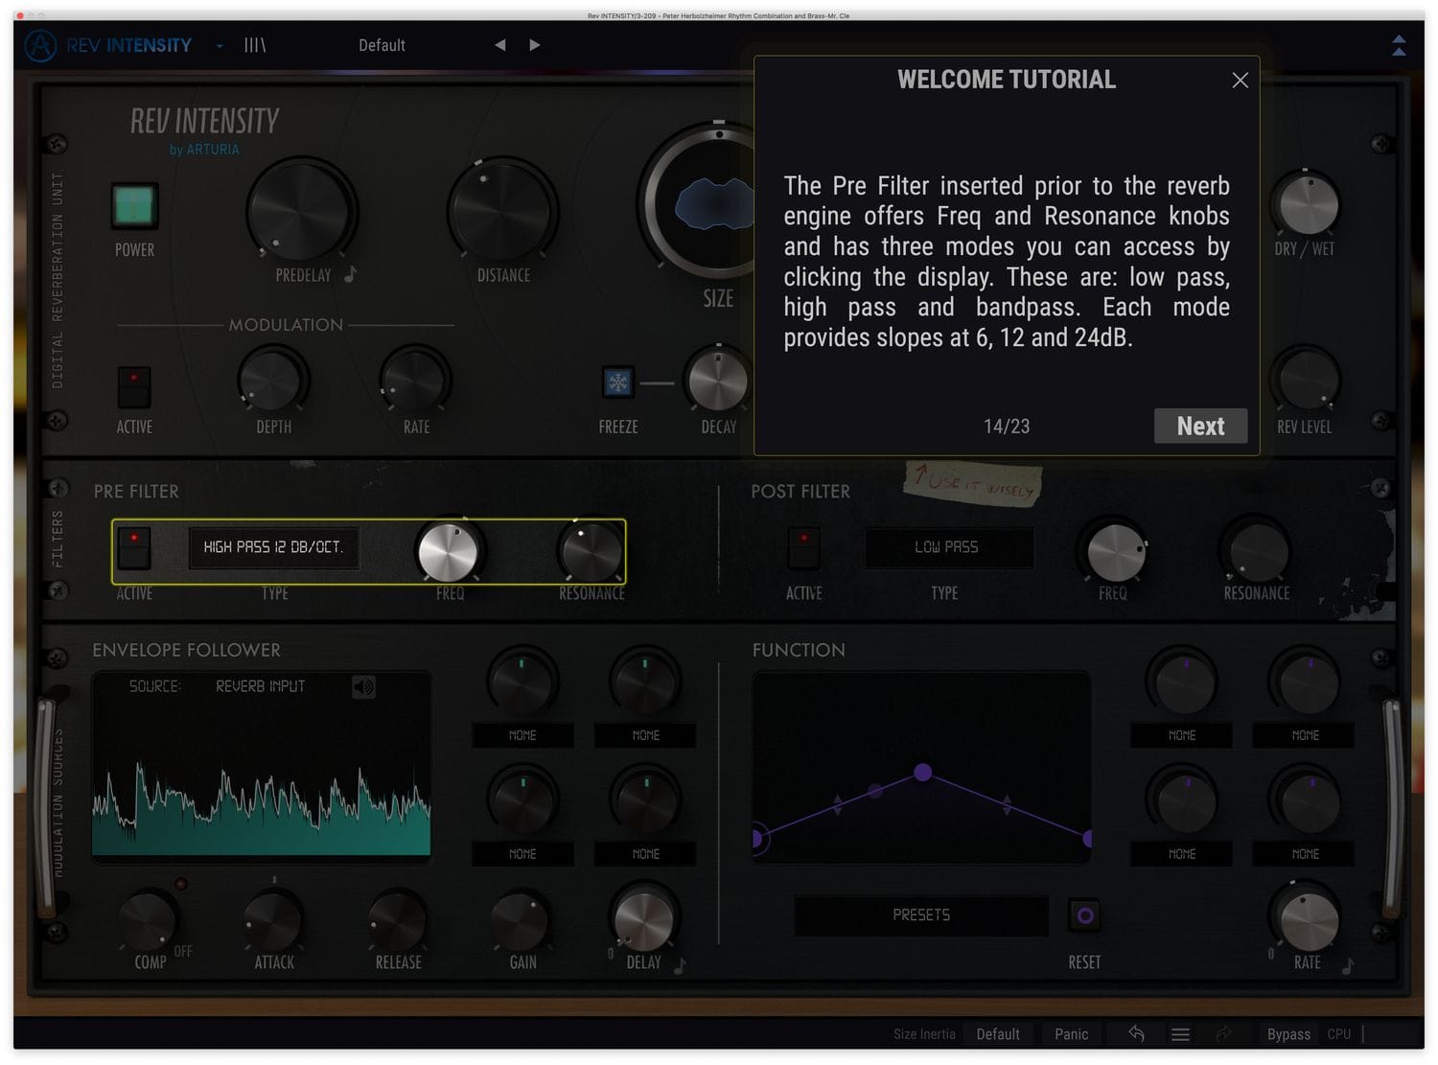Close the Welcome Tutorial dialog
Screen dimensions: 1438x1065
click(1240, 81)
